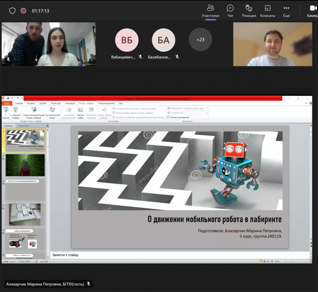Select slide 2 thumbnail with green maze

[25, 165]
